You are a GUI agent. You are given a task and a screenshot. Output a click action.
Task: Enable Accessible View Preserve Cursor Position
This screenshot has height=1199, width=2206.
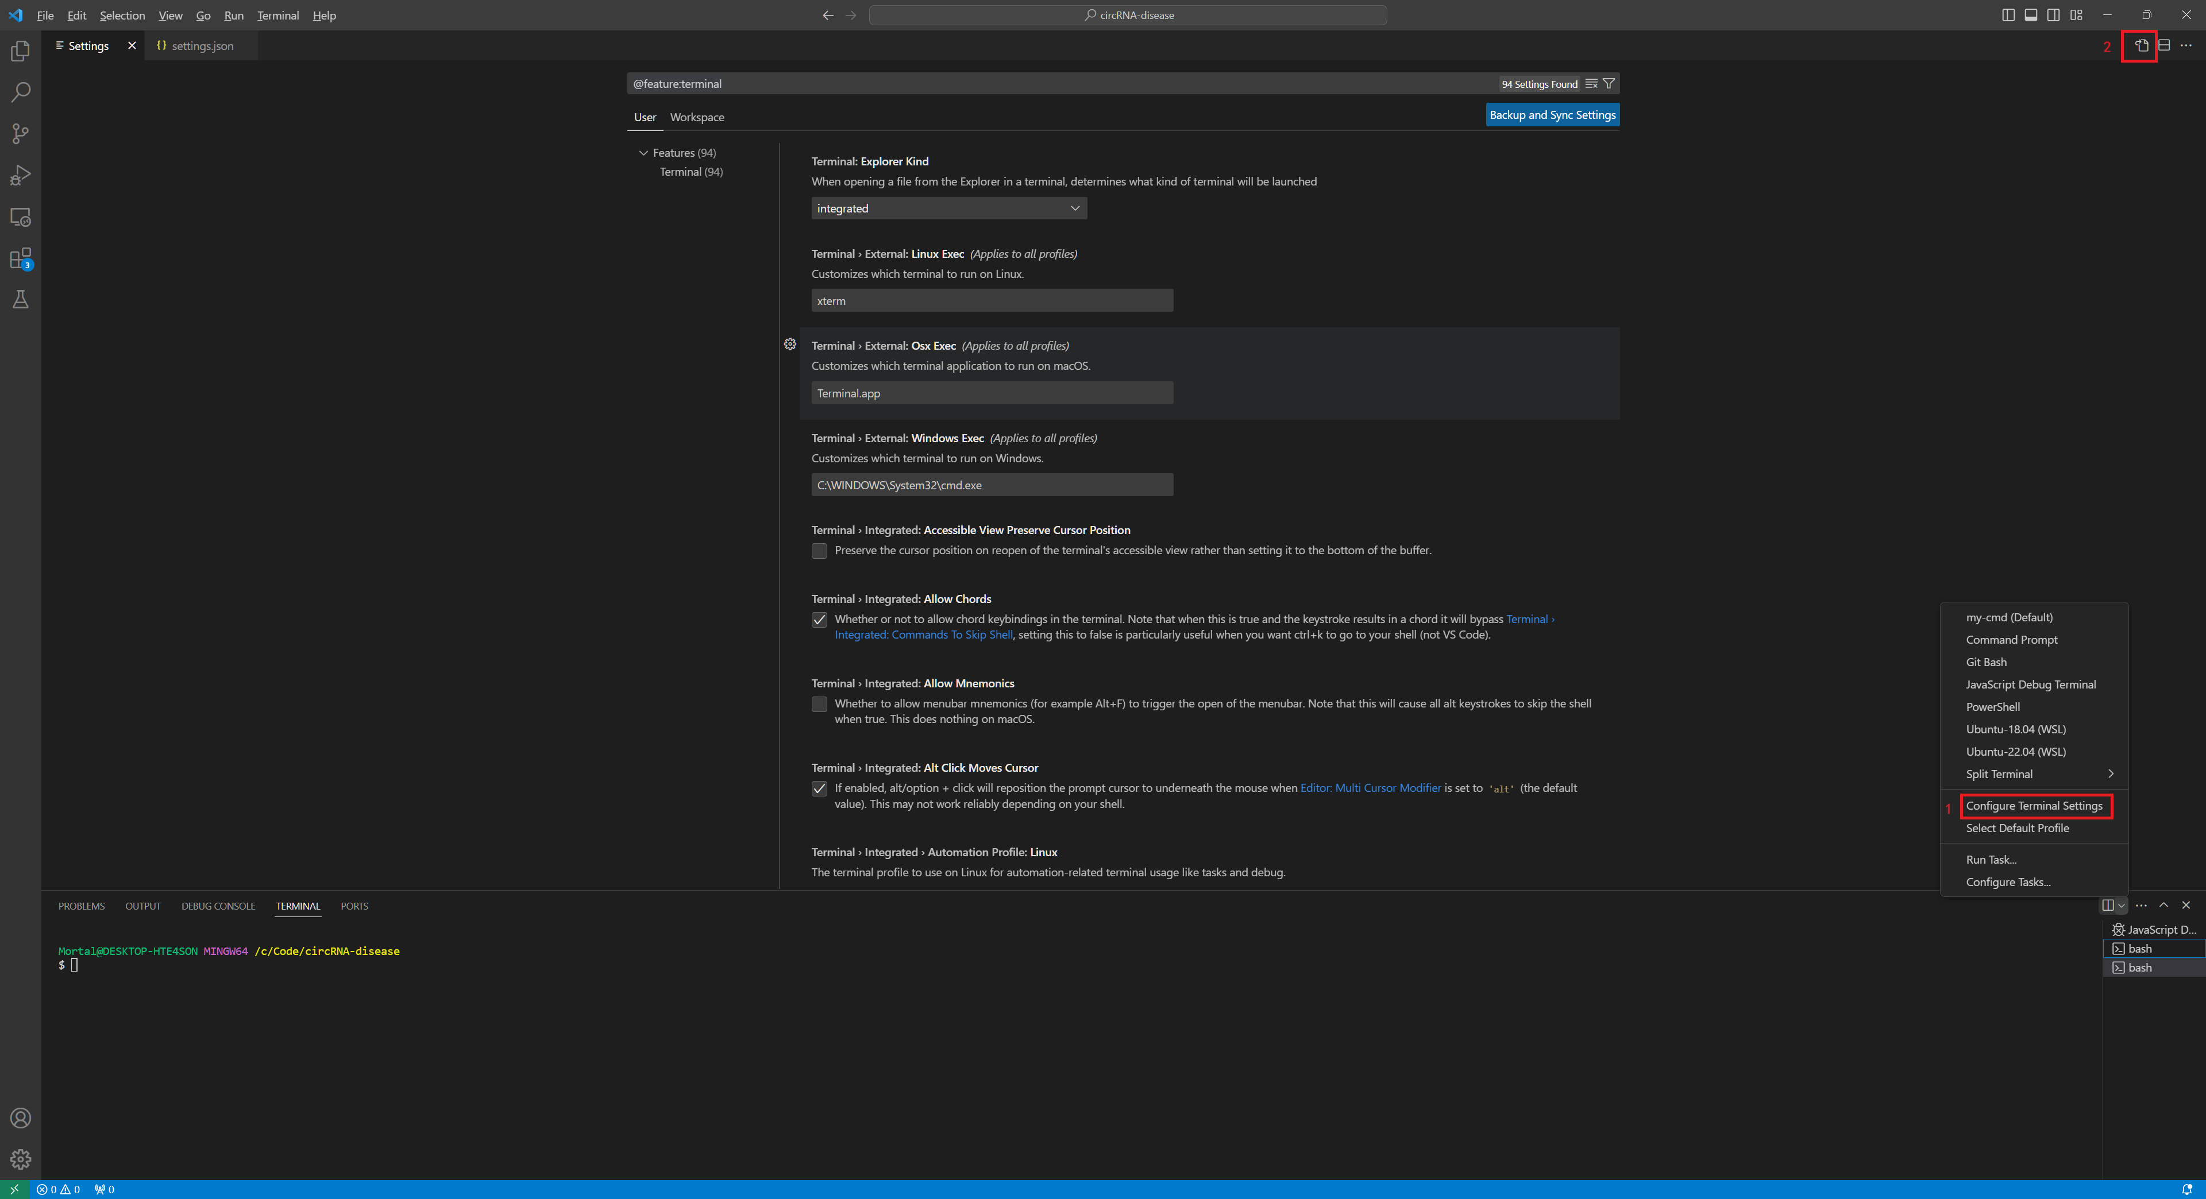pyautogui.click(x=819, y=550)
